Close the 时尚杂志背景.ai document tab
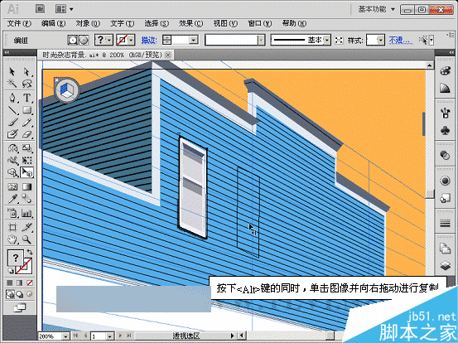The width and height of the screenshot is (458, 343). click(168, 55)
